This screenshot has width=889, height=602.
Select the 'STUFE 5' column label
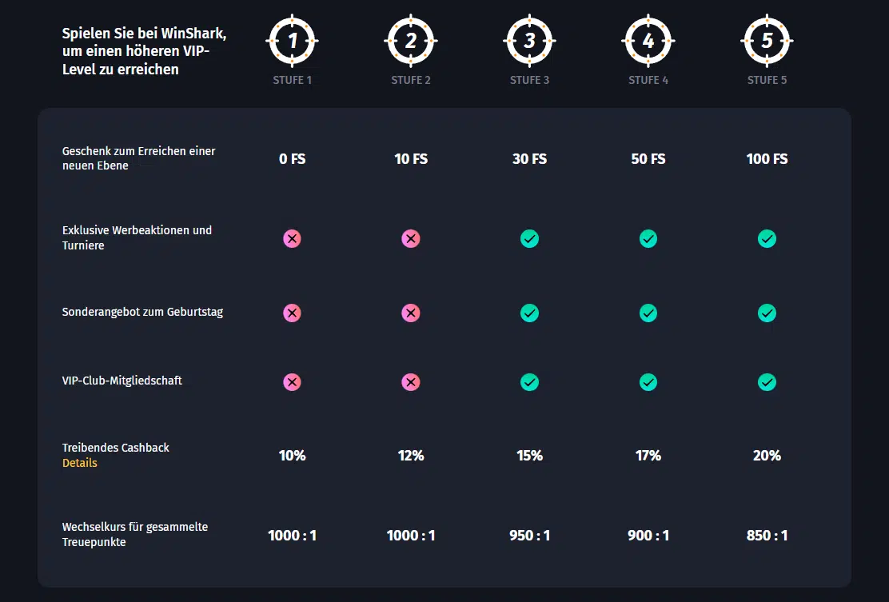pyautogui.click(x=767, y=80)
